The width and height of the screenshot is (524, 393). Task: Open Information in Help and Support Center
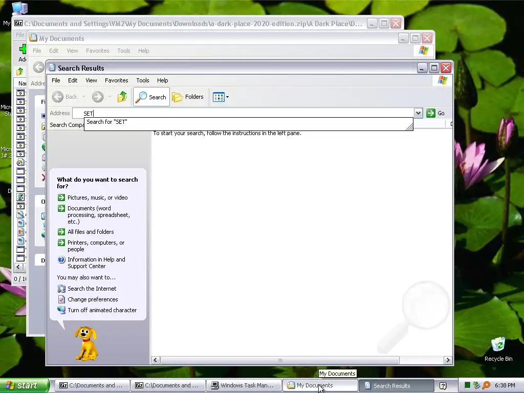click(96, 263)
